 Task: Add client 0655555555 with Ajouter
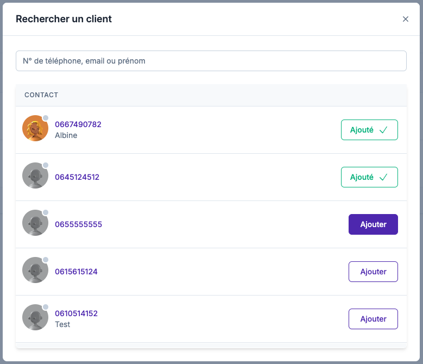point(373,224)
